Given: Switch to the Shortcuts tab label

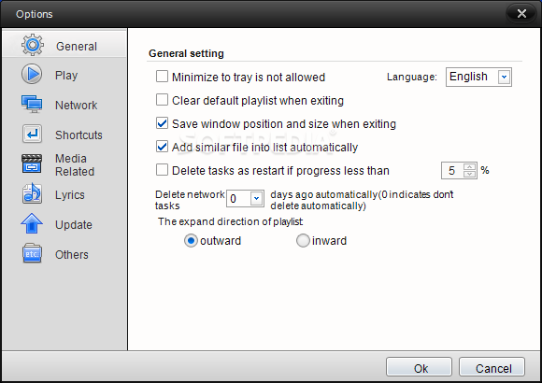Looking at the screenshot, I should click(78, 135).
